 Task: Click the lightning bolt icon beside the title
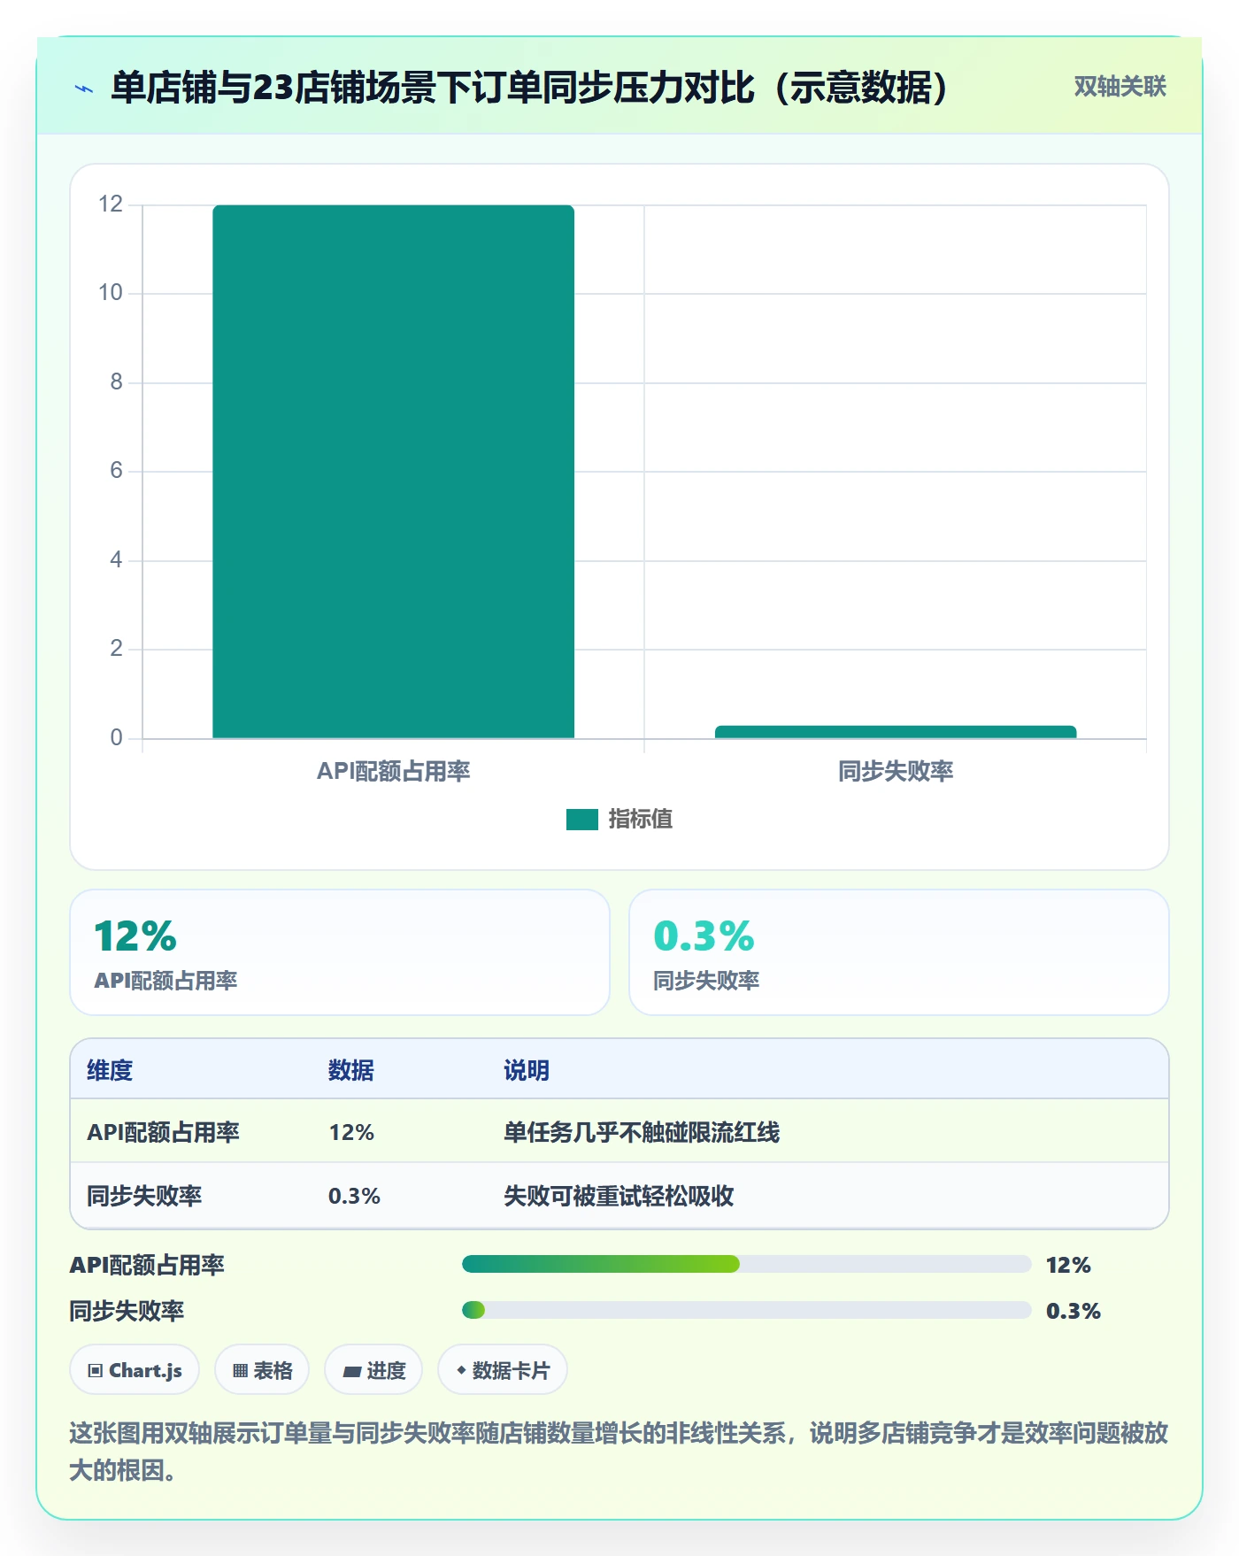pos(84,89)
